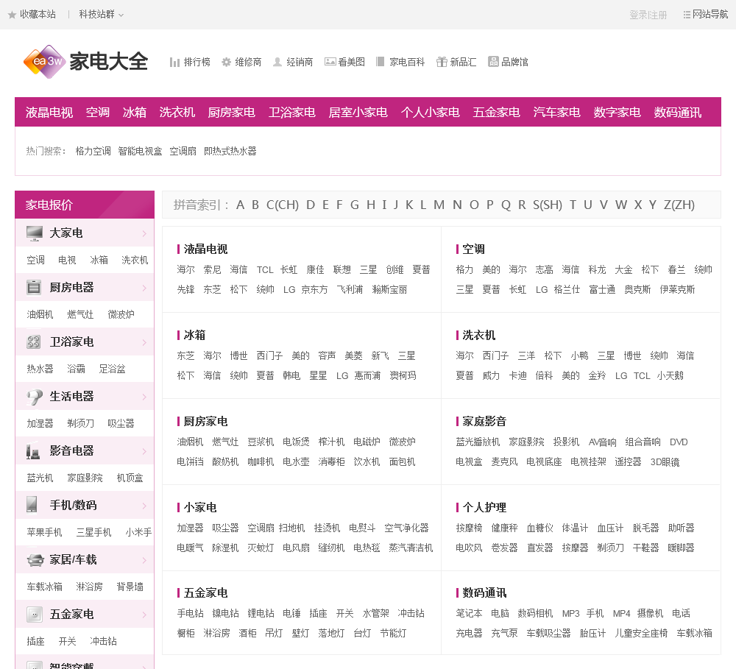This screenshot has width=736, height=669.
Task: Expand the 厨房电器 category arrow
Action: point(144,288)
